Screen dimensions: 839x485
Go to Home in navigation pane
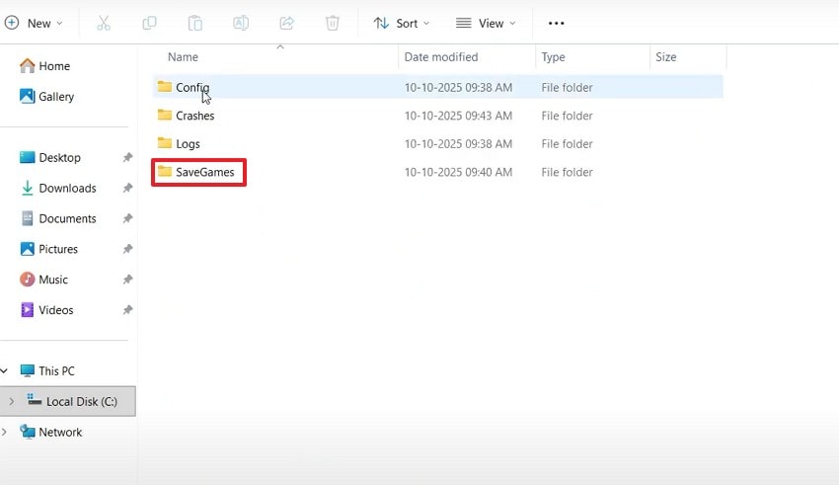point(54,66)
